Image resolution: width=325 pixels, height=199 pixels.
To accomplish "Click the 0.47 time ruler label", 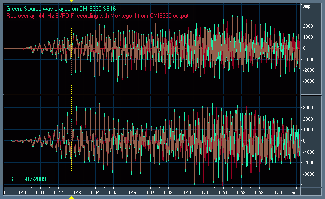I will (x=150, y=193).
